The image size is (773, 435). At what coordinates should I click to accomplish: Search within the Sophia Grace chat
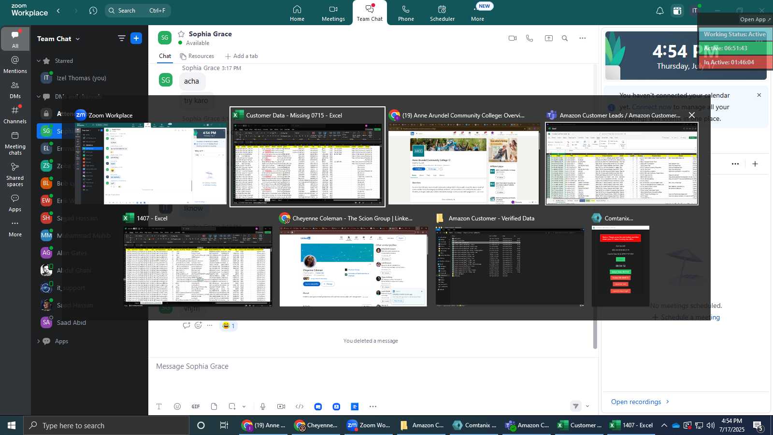coord(565,38)
